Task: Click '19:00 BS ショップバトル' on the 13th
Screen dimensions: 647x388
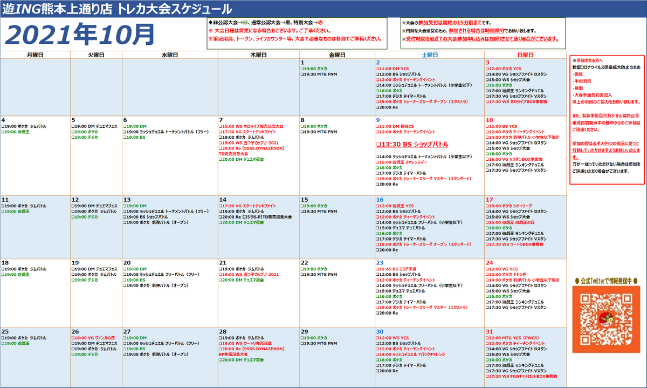Action: [146, 216]
